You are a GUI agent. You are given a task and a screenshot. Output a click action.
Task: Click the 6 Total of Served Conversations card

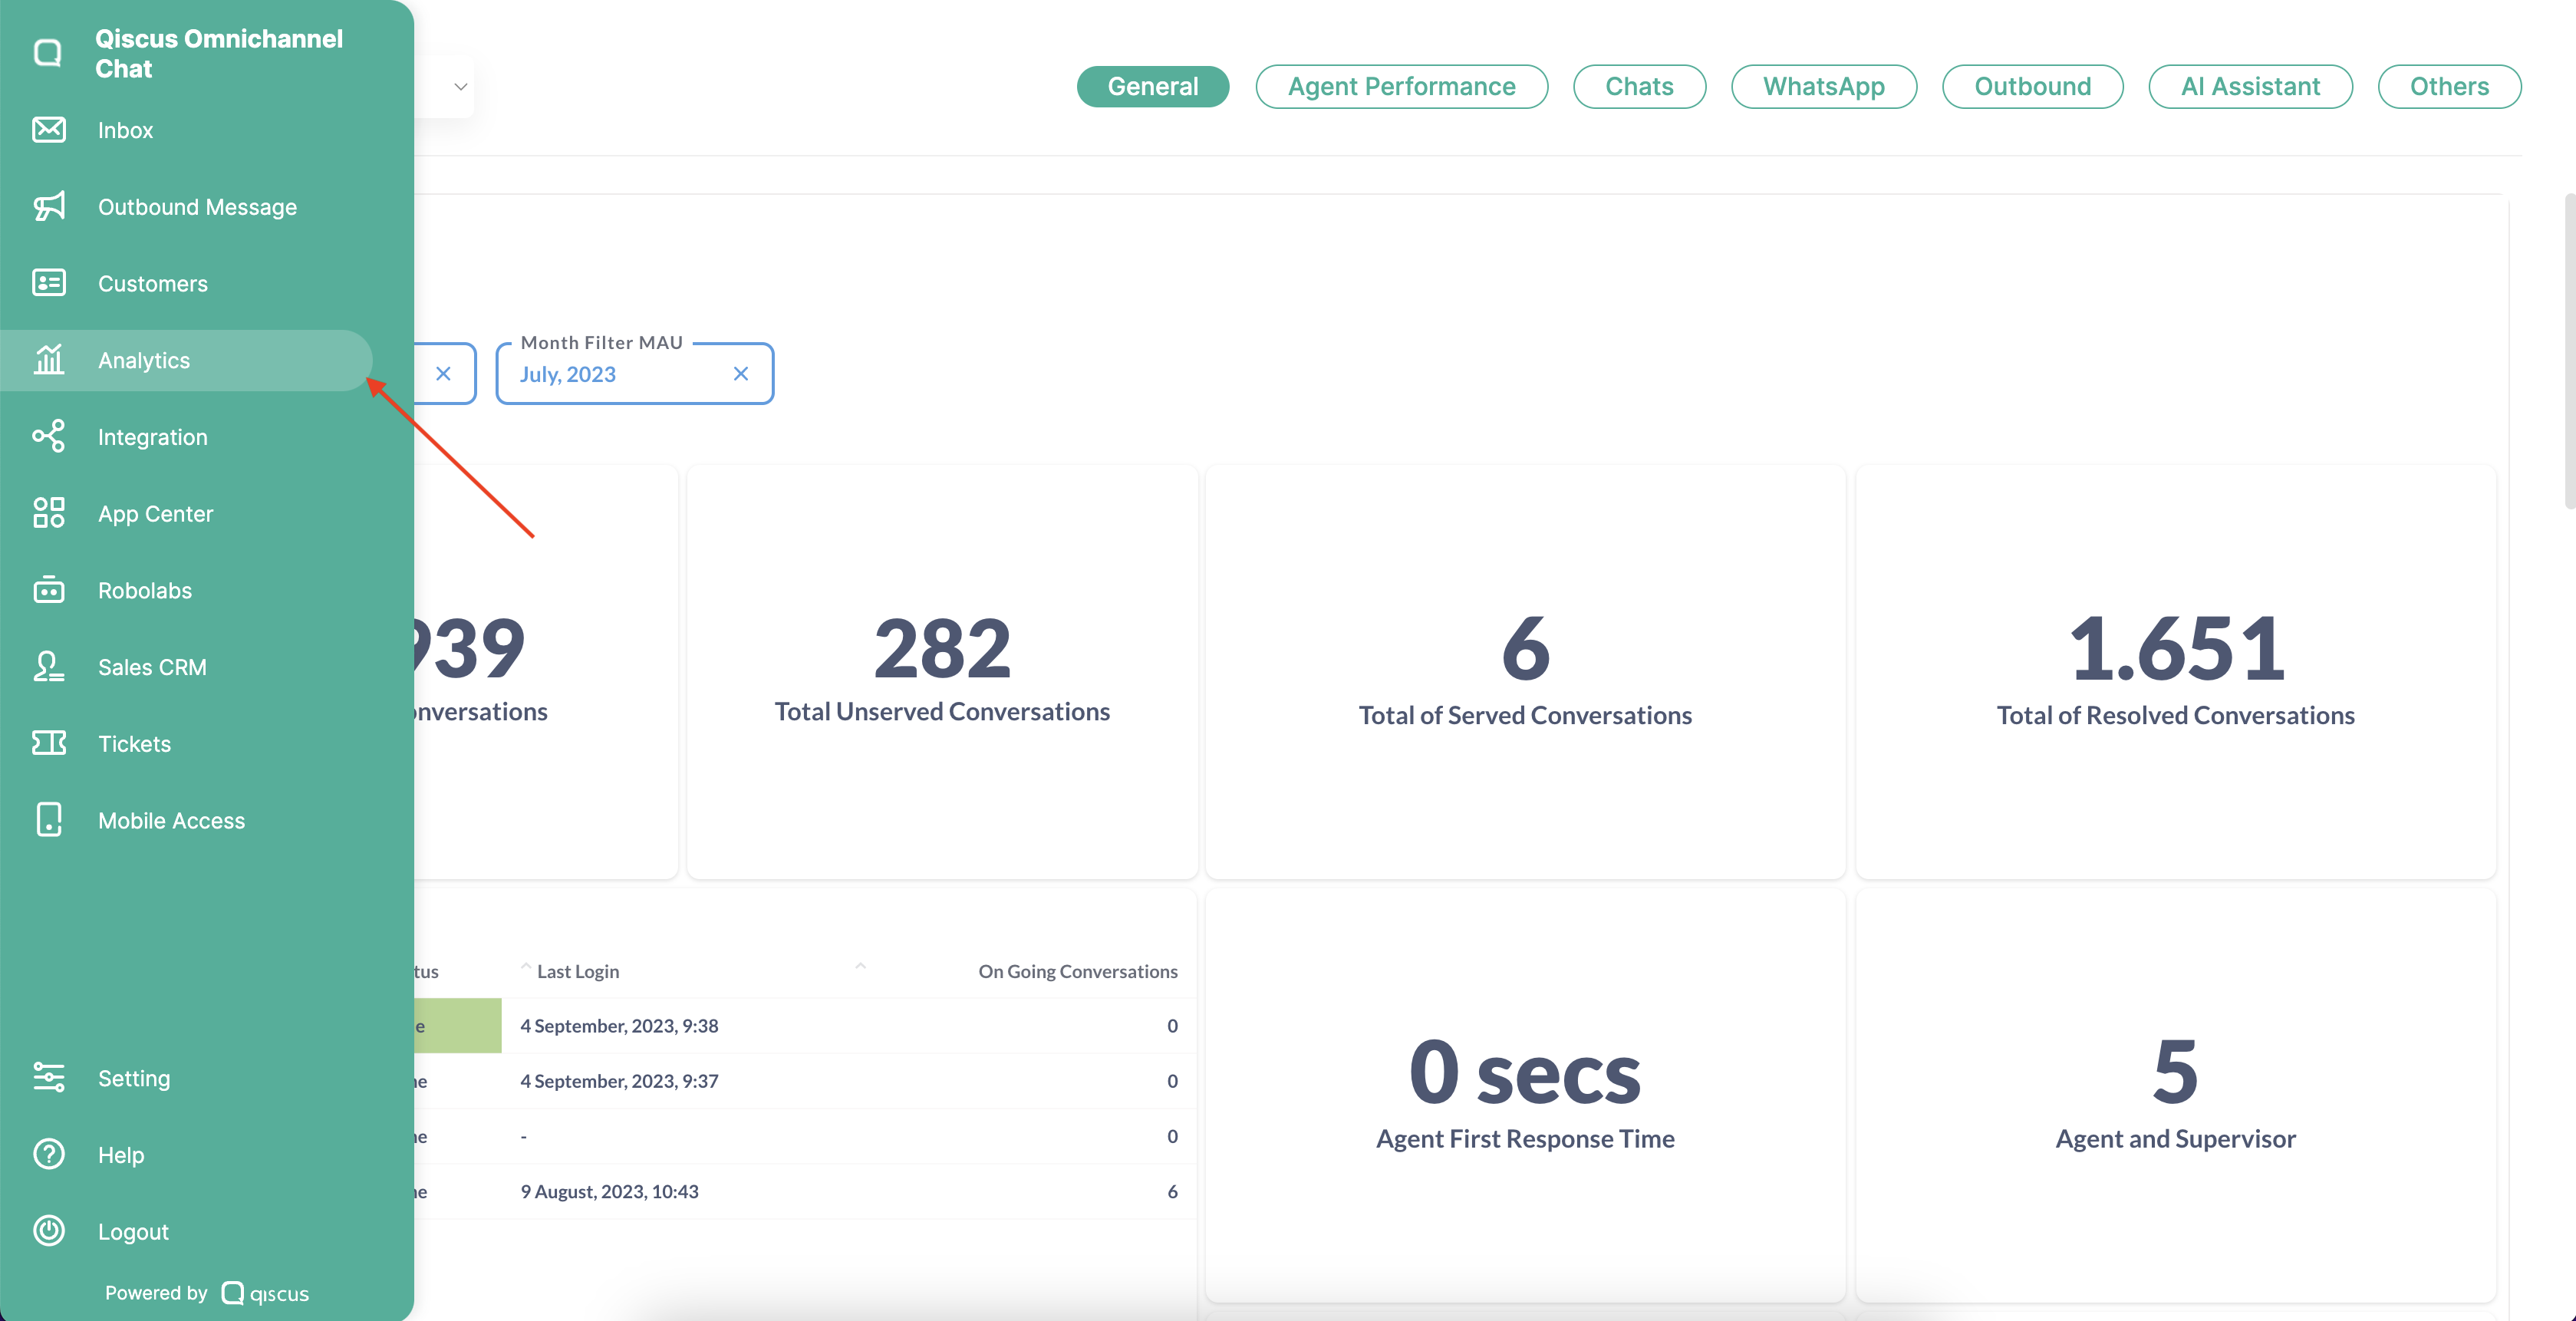point(1525,672)
